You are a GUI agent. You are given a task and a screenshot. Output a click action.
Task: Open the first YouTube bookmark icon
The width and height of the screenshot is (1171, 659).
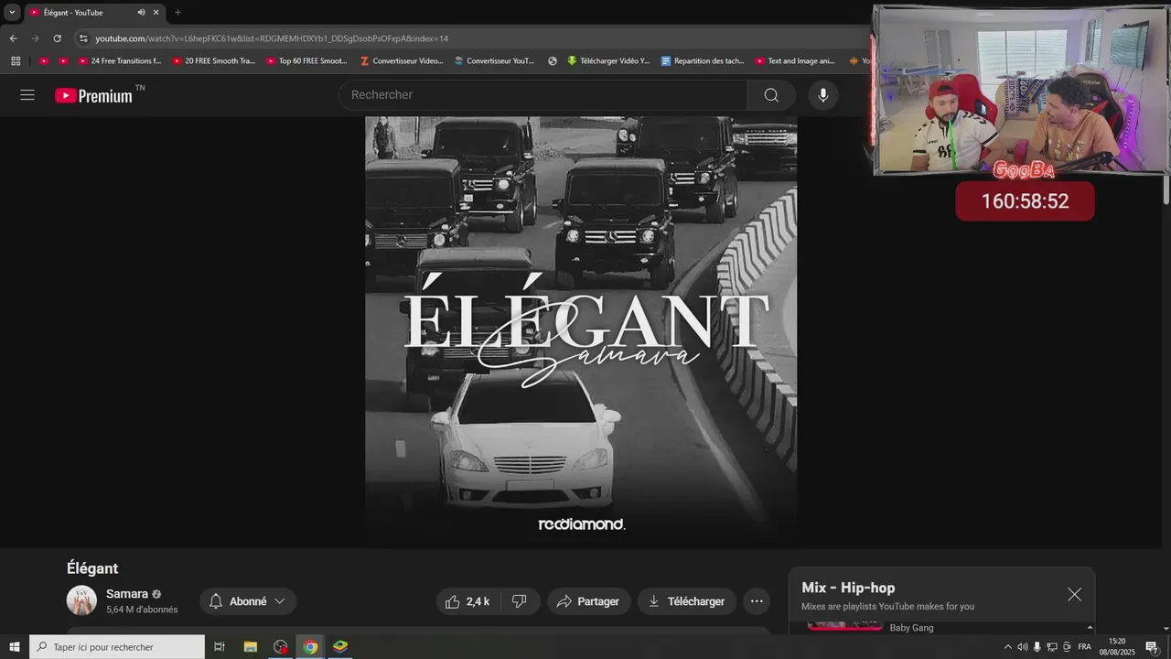[x=44, y=61]
